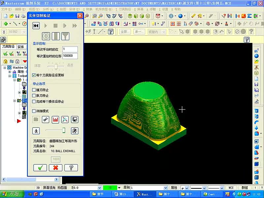Rewind the solid cutting verification to start

36,26
